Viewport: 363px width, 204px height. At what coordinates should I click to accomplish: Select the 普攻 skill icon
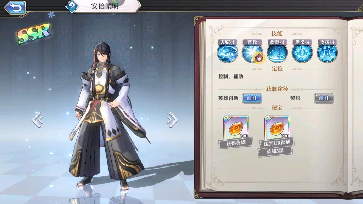pyautogui.click(x=251, y=53)
